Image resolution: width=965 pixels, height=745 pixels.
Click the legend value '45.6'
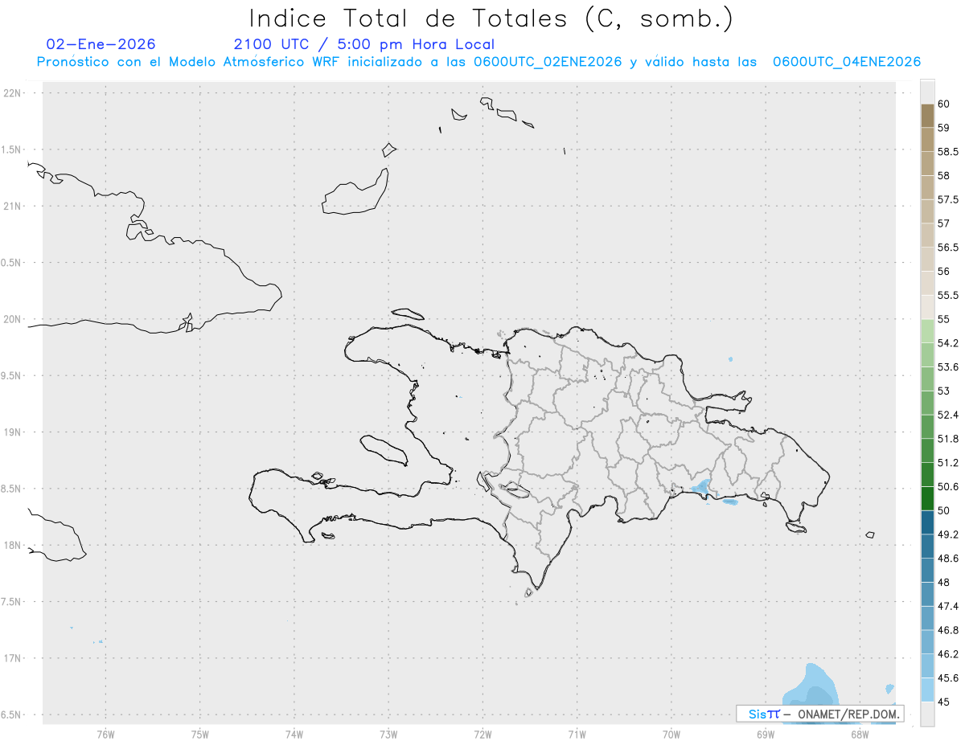point(947,678)
